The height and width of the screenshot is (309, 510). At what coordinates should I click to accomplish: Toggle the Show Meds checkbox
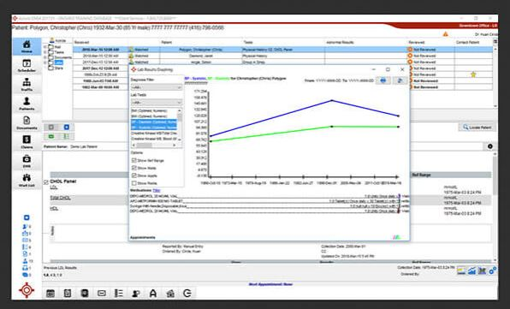click(134, 168)
